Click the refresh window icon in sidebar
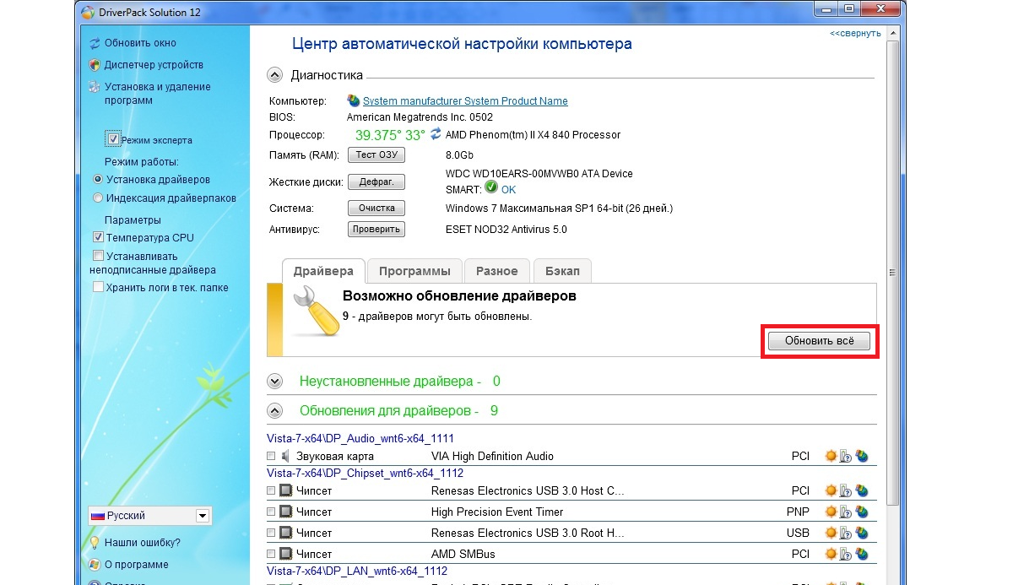 95,43
